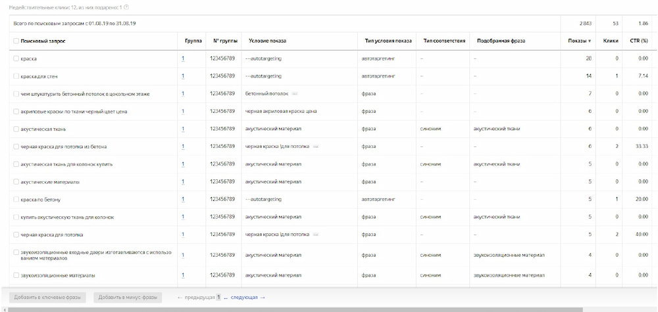
Task: Select checkbox for 'чем штукатурить бетонный потолок' query
Action: (16, 94)
